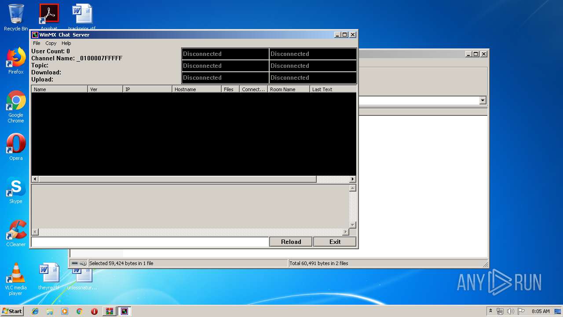The height and width of the screenshot is (317, 563).
Task: Launch Opera from the taskbar
Action: (94, 311)
